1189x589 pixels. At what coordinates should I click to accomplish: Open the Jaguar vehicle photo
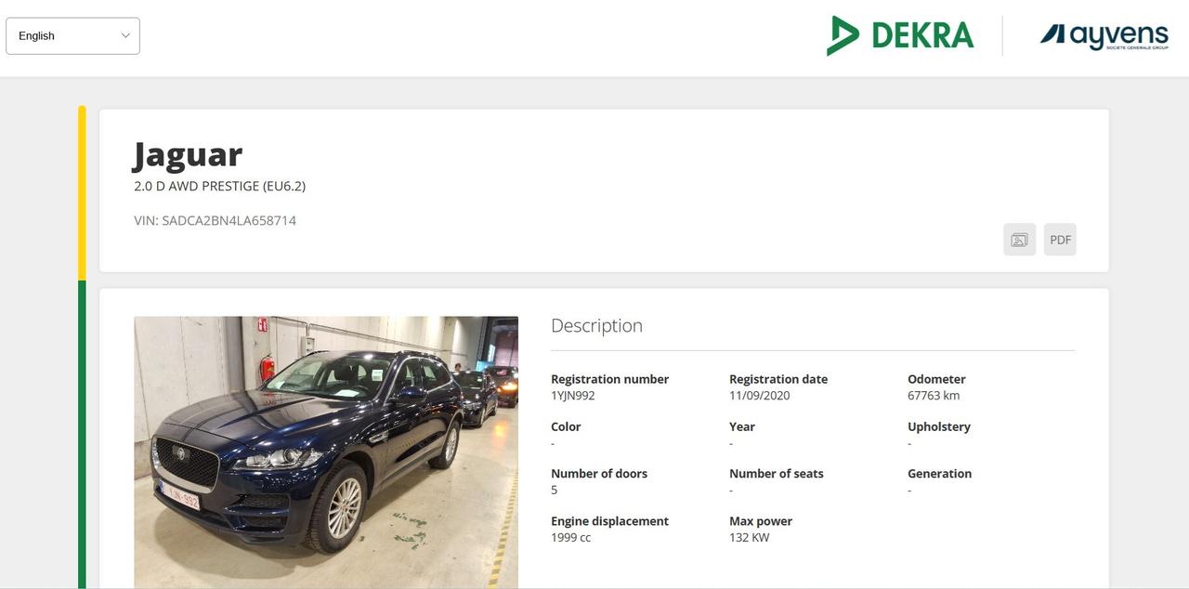coord(326,452)
